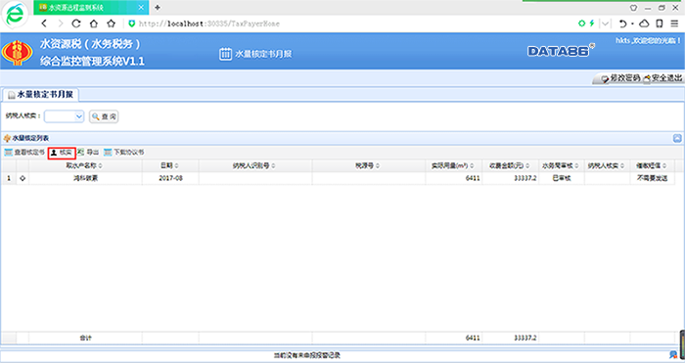Click the 33337.2 amount in row 1
Screen dimensions: 685x363
(525, 178)
